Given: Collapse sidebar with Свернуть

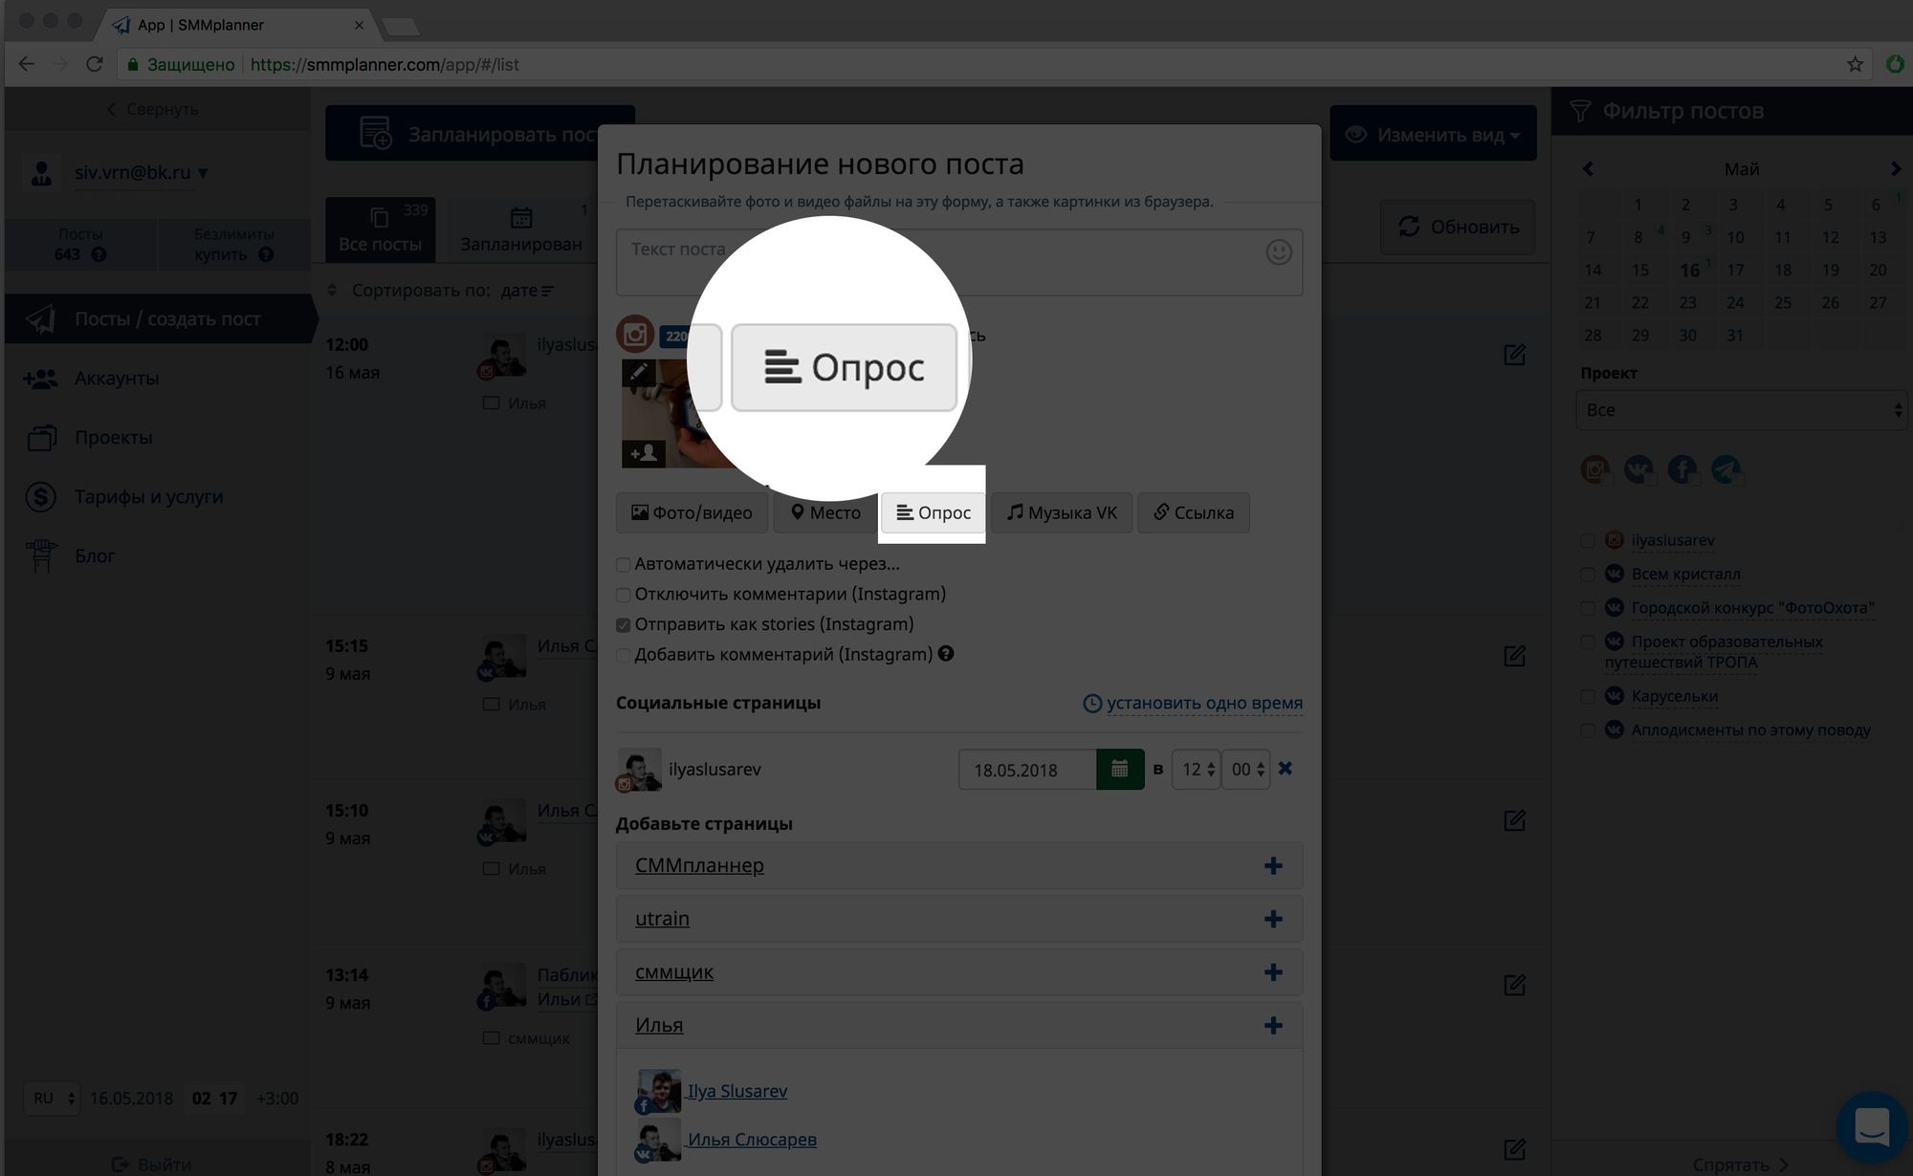Looking at the screenshot, I should 153,109.
